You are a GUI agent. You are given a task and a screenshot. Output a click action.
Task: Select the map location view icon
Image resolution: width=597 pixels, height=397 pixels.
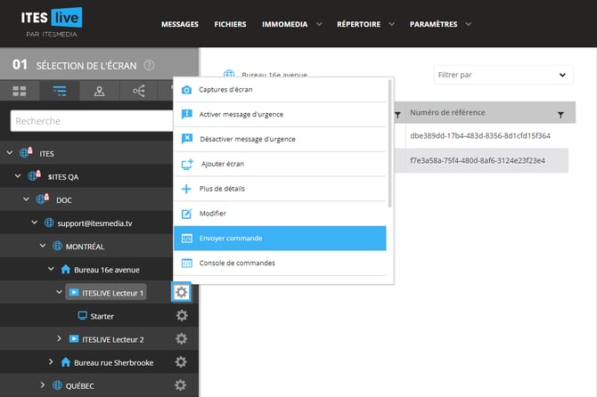[x=100, y=91]
